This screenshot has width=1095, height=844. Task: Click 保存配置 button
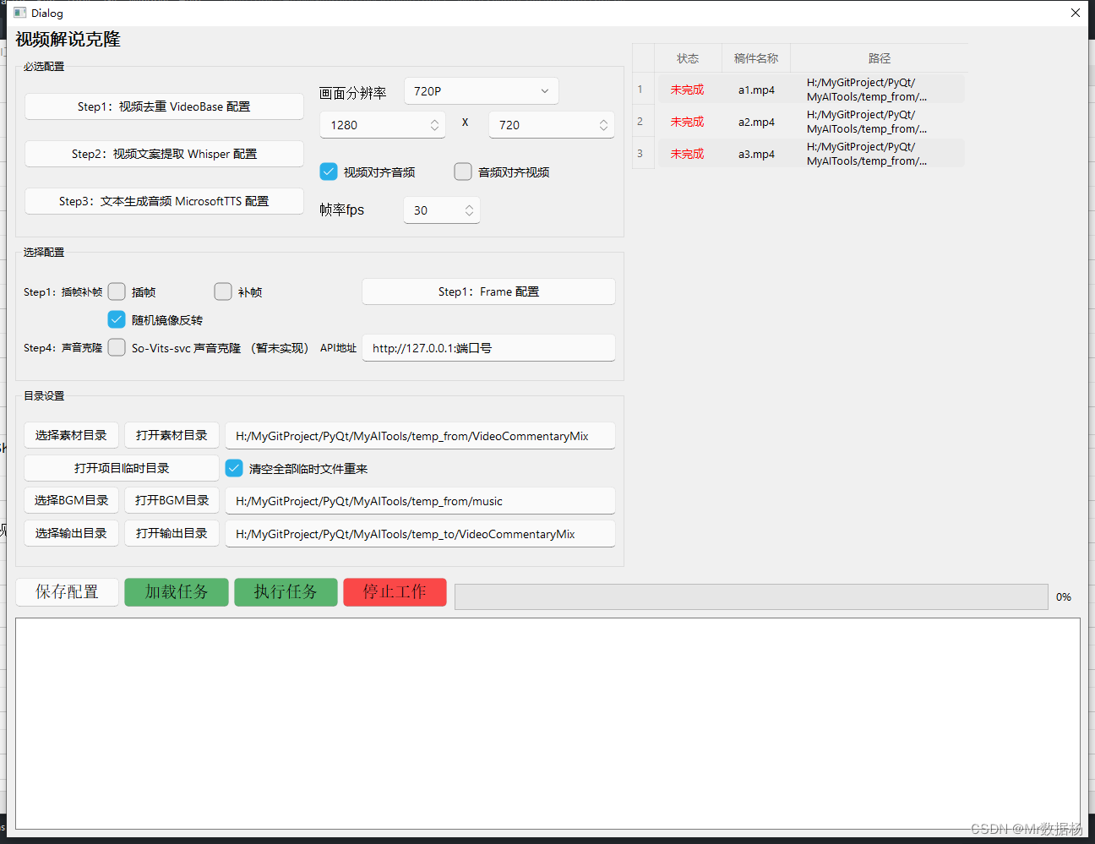[x=67, y=592]
